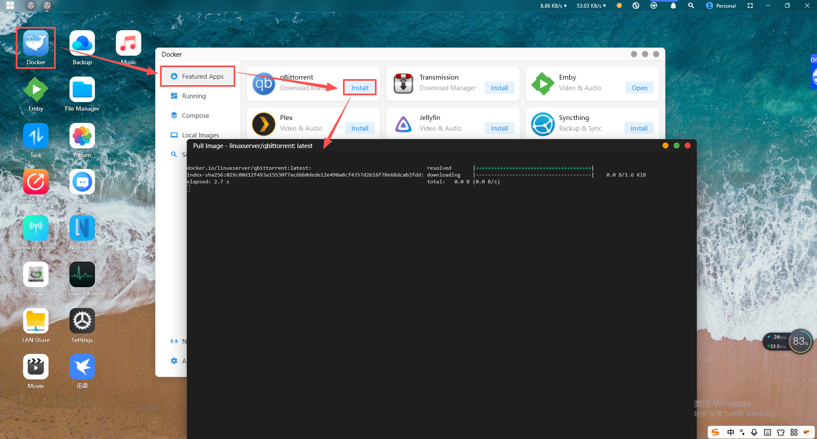Launch the Movie app icon
This screenshot has height=439, width=817.
click(36, 367)
